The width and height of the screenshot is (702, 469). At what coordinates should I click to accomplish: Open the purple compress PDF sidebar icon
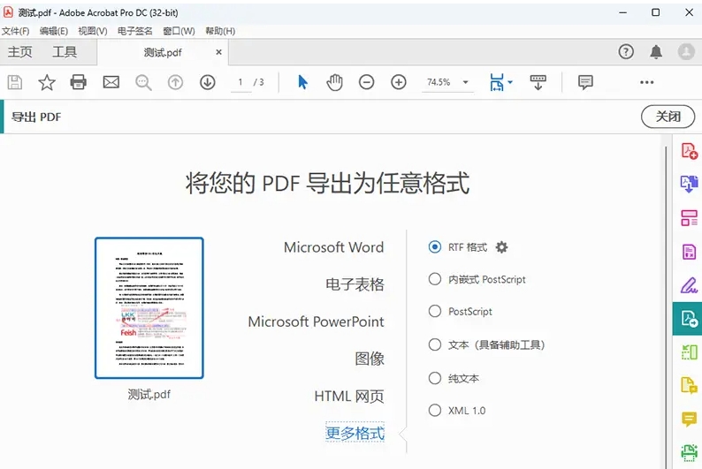pos(689,252)
